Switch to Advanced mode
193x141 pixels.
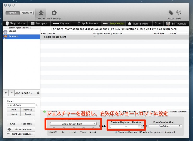pyautogui.click(x=27, y=13)
